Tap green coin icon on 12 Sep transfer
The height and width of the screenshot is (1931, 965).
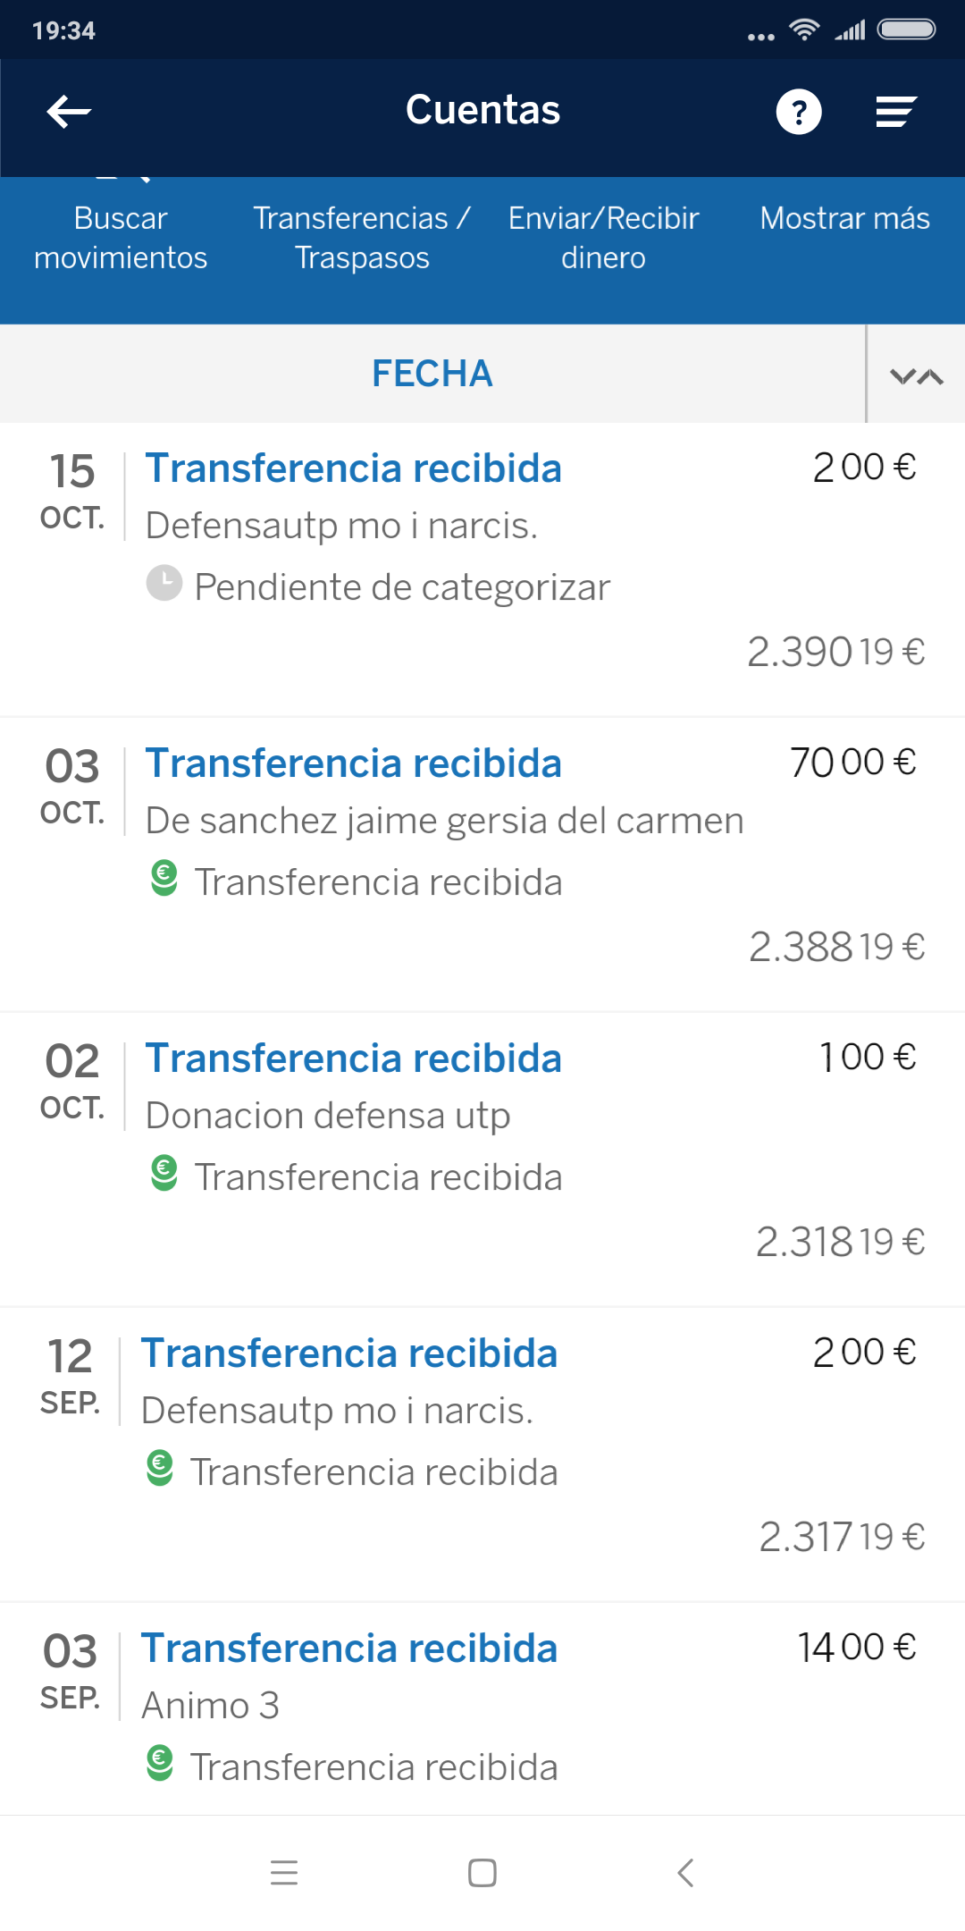click(160, 1468)
